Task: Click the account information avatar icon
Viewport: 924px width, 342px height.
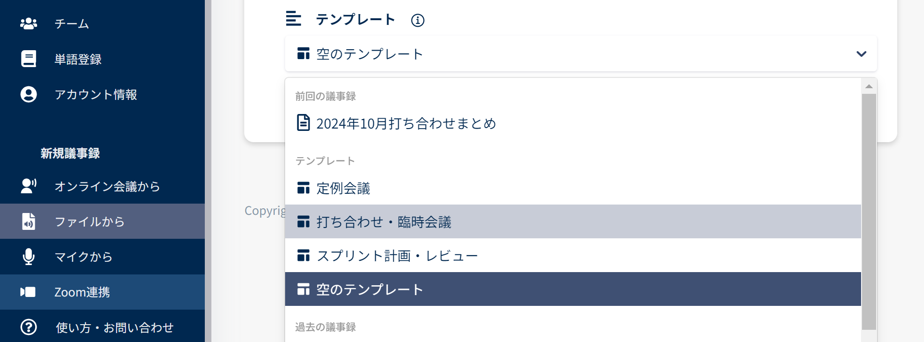Action: (29, 94)
